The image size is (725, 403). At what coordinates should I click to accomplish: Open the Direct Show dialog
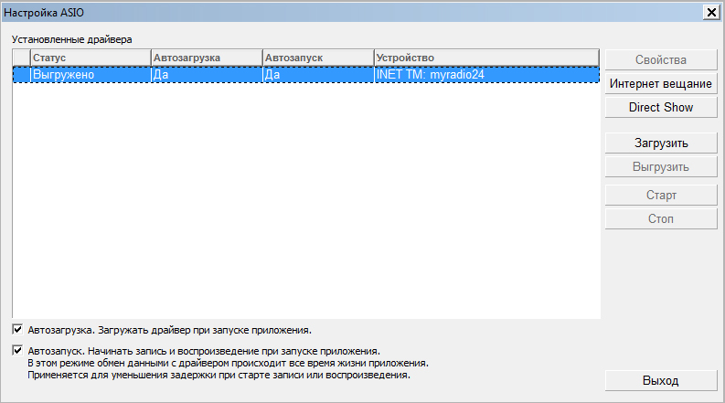point(660,108)
